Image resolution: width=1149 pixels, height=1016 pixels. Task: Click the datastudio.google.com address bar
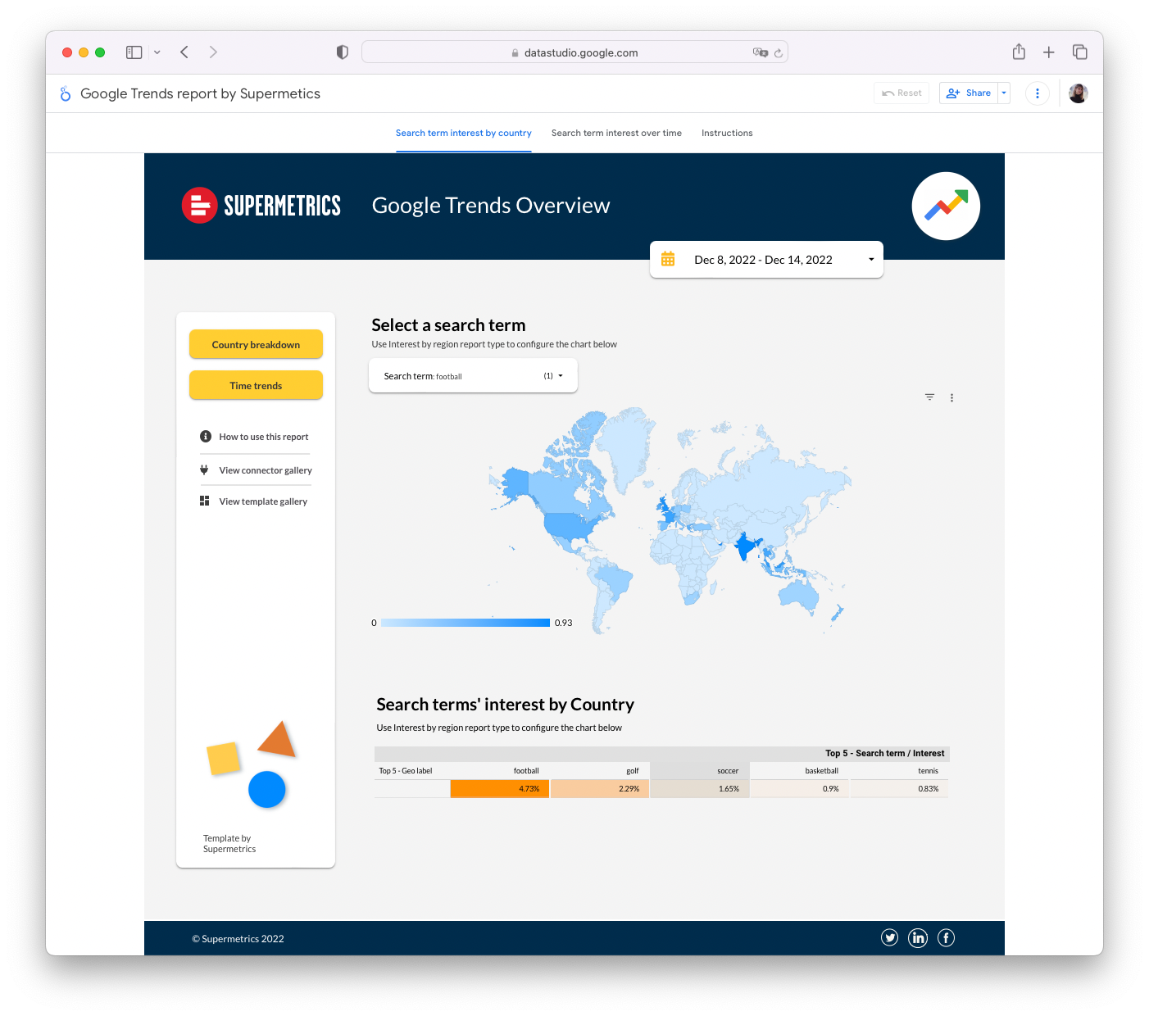[x=574, y=52]
